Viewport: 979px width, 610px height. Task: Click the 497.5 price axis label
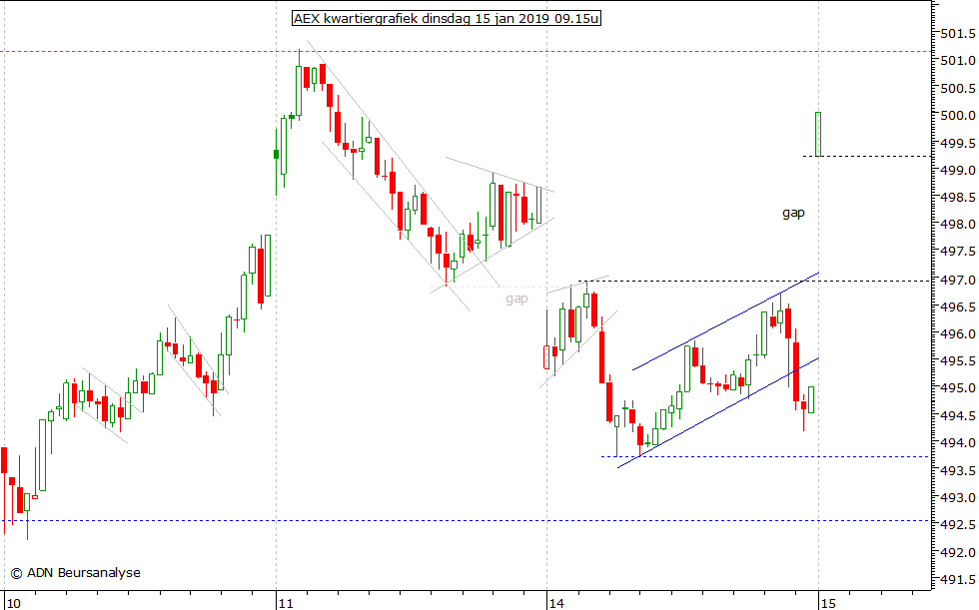pos(958,252)
